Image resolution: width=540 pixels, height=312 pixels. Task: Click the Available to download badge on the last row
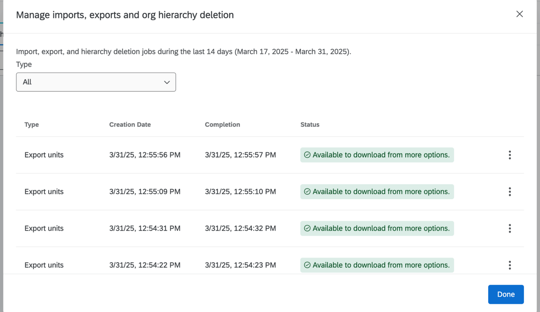(x=377, y=265)
